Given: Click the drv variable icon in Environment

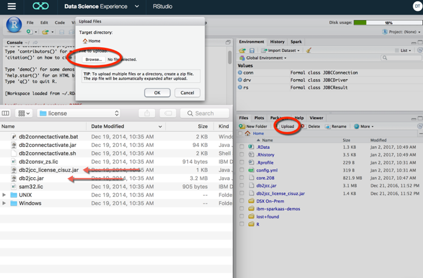Looking at the screenshot, I should [x=240, y=80].
